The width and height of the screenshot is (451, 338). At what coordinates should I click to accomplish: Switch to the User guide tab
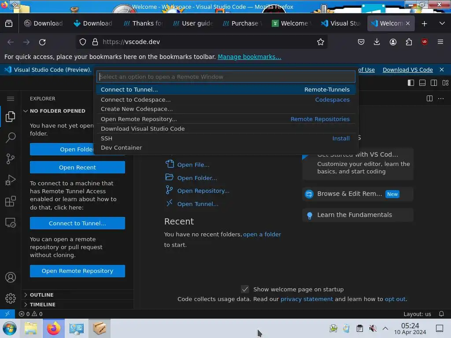tap(193, 23)
